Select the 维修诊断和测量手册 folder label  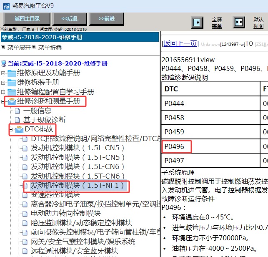point(48,101)
